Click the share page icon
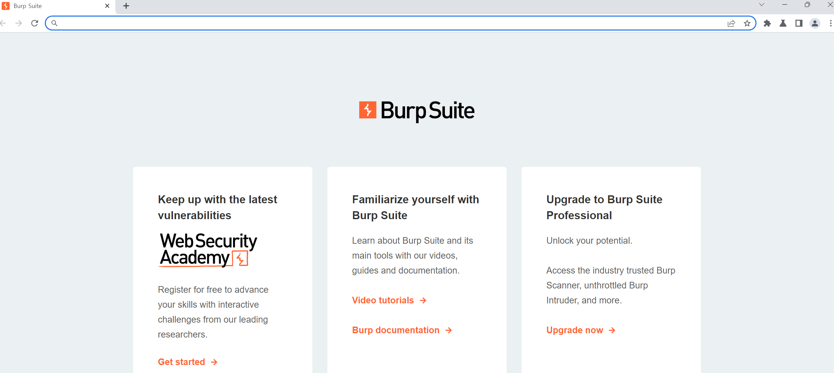Image resolution: width=834 pixels, height=373 pixels. pos(731,23)
